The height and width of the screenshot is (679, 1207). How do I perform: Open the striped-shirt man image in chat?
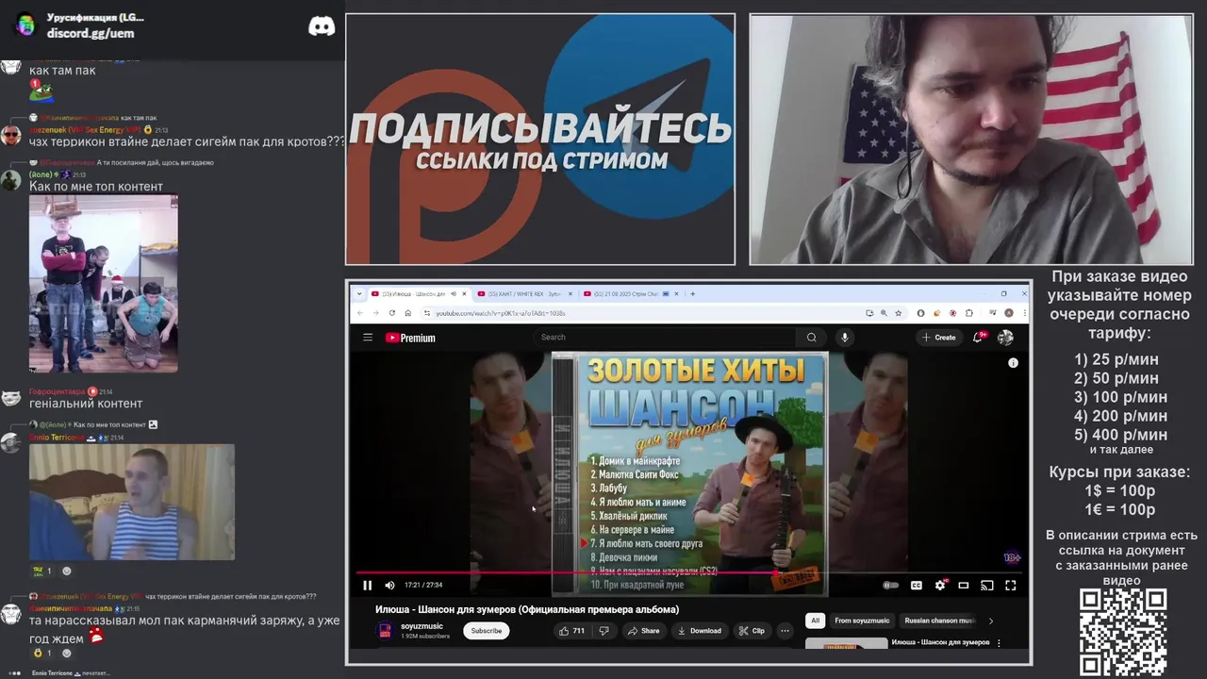point(132,502)
